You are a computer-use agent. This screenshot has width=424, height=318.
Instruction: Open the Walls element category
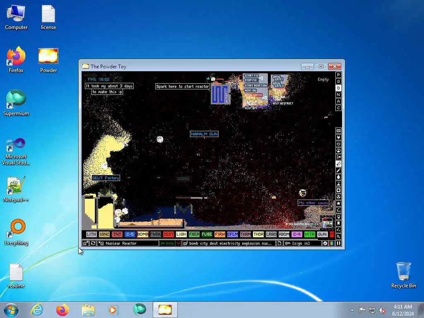pyautogui.click(x=338, y=130)
